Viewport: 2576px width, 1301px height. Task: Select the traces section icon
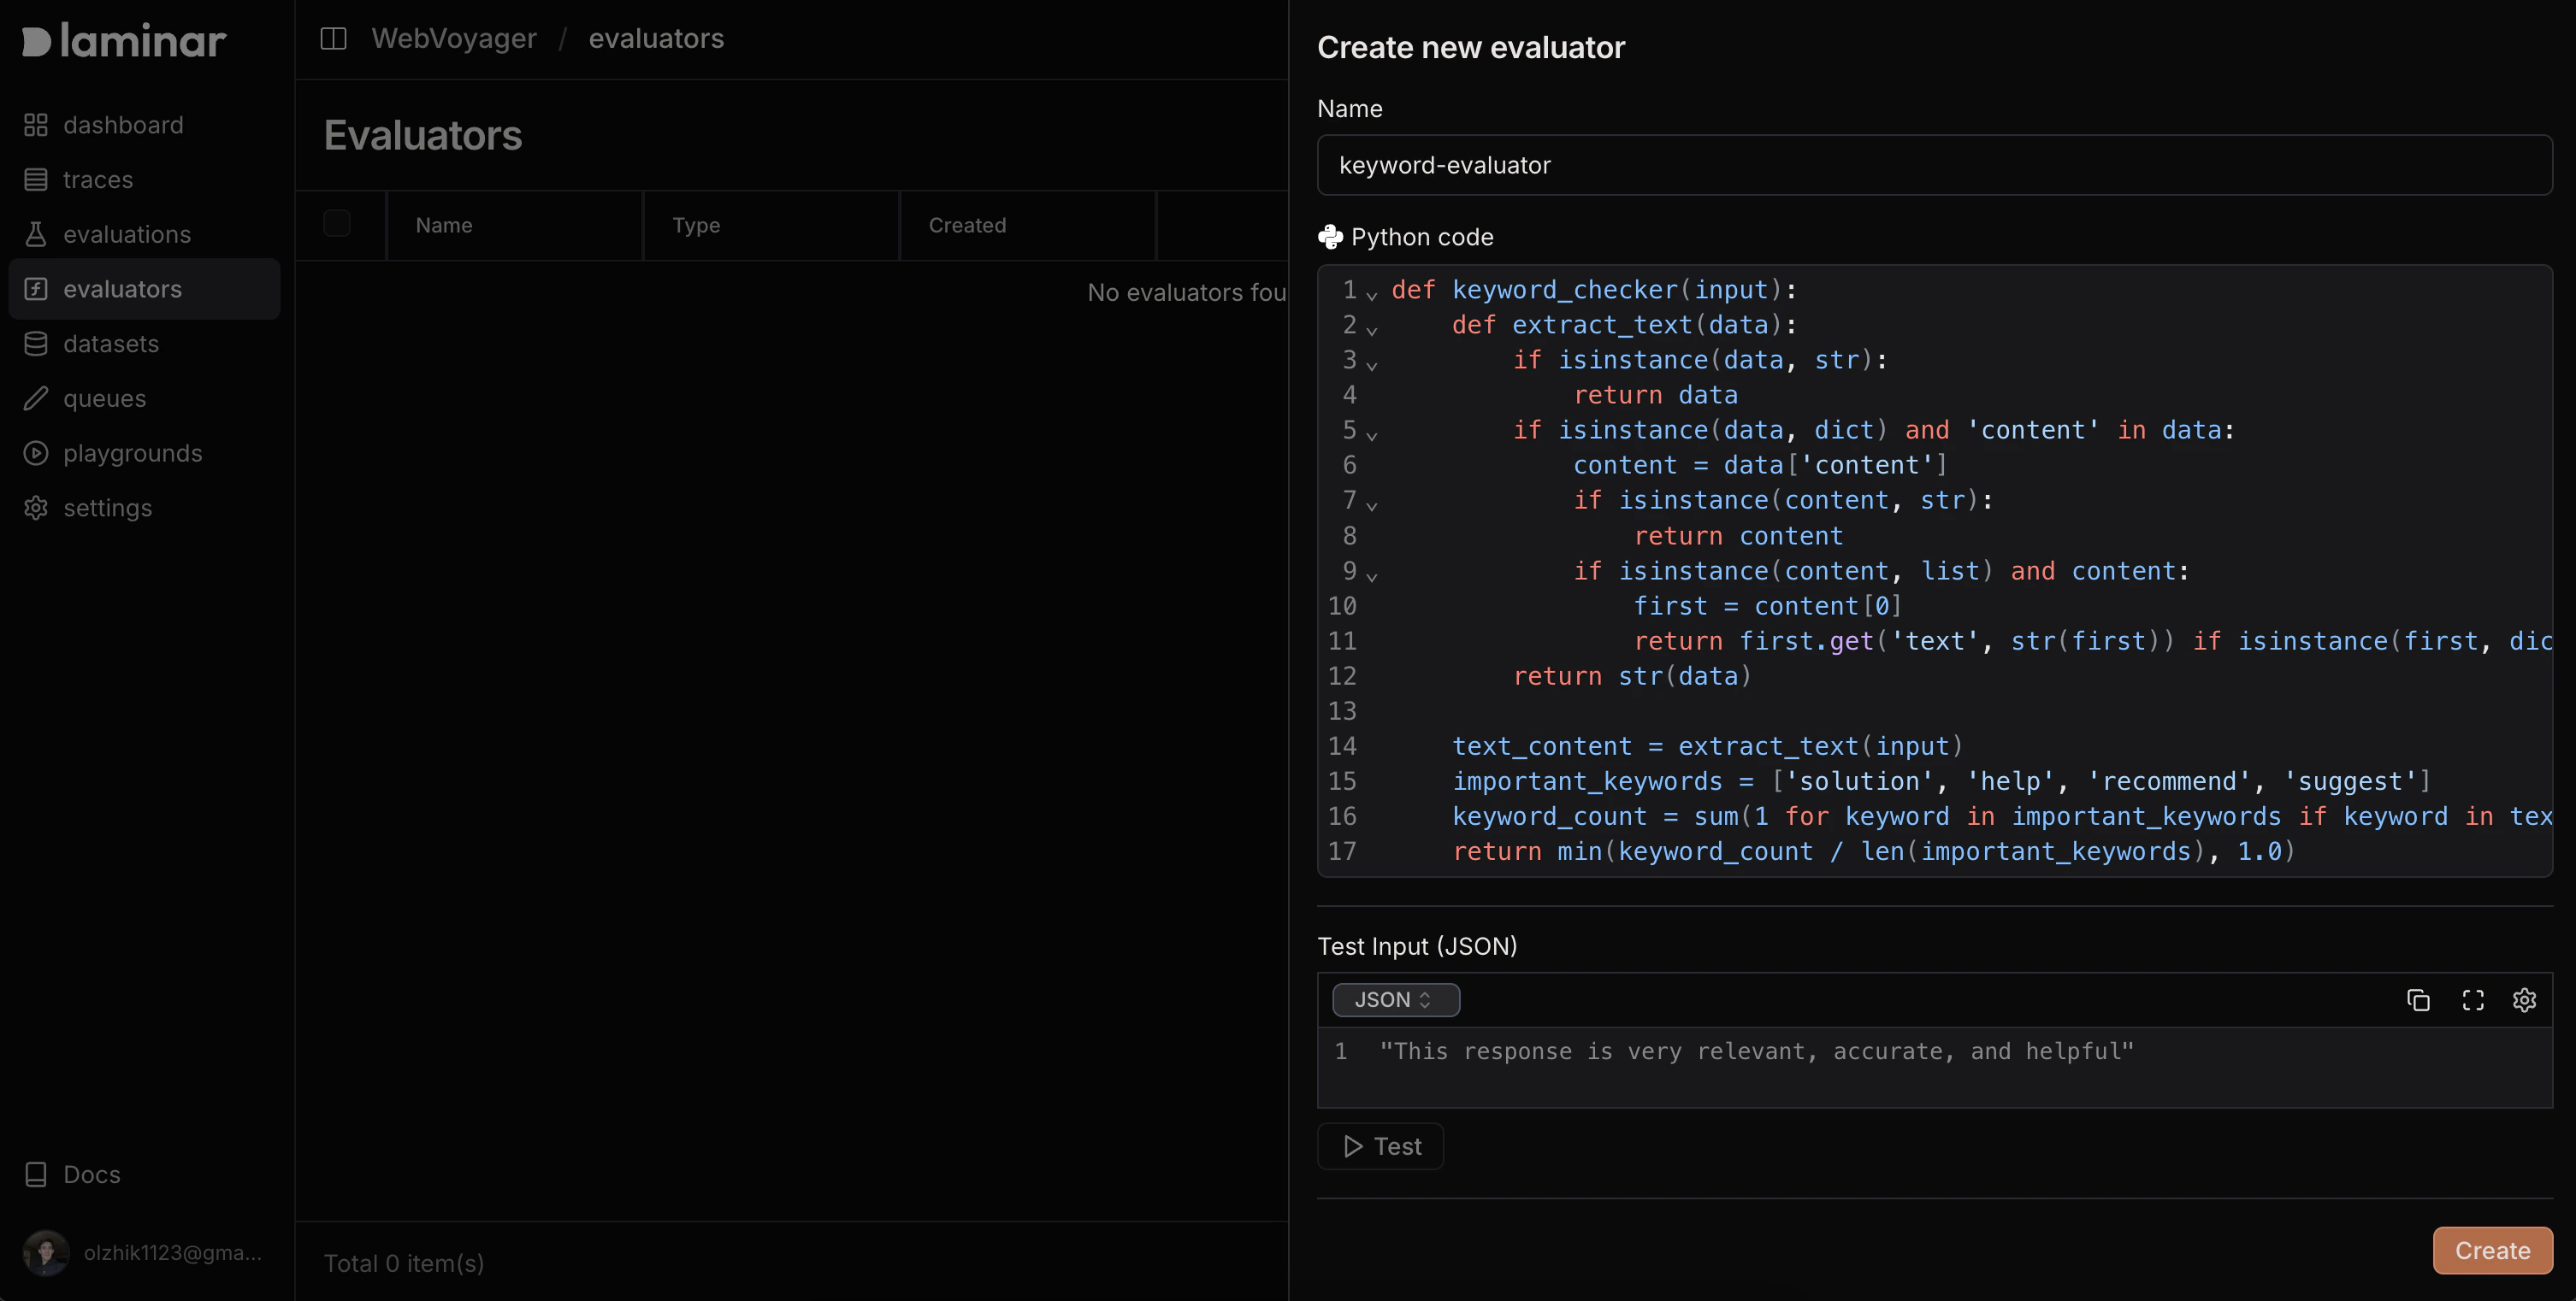tap(36, 179)
